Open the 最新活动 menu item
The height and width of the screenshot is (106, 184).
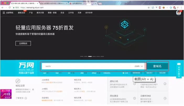coord(21,13)
